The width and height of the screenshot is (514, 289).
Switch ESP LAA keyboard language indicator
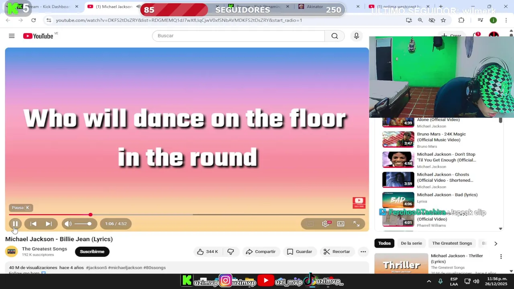click(454, 281)
